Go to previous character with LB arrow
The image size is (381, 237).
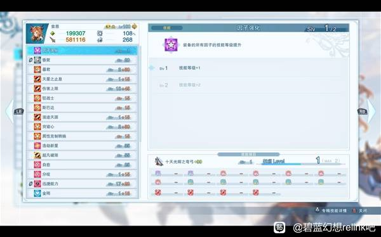[10, 112]
